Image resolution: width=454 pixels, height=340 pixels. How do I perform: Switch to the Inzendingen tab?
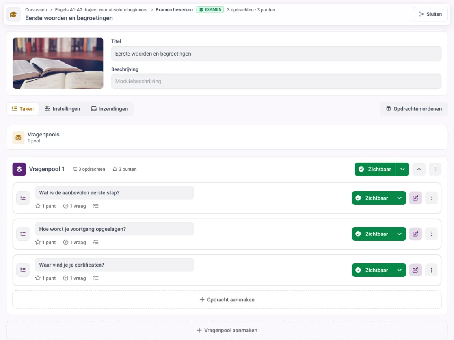(x=110, y=109)
